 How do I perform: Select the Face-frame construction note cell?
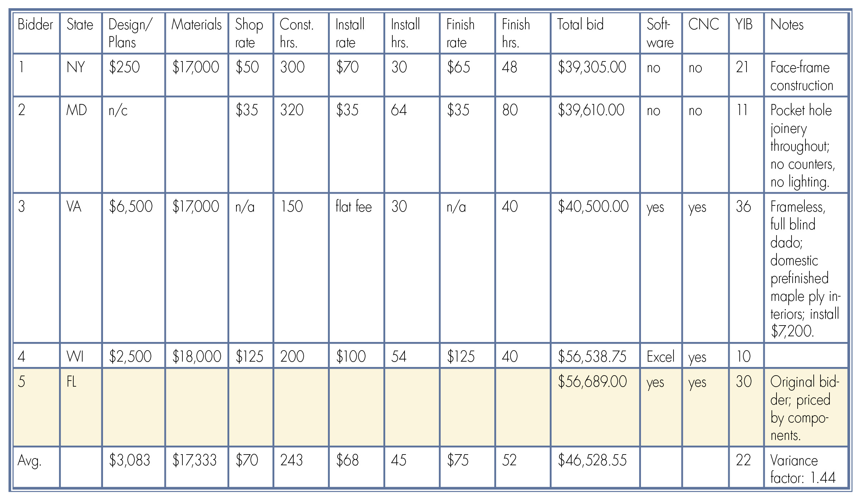click(805, 75)
